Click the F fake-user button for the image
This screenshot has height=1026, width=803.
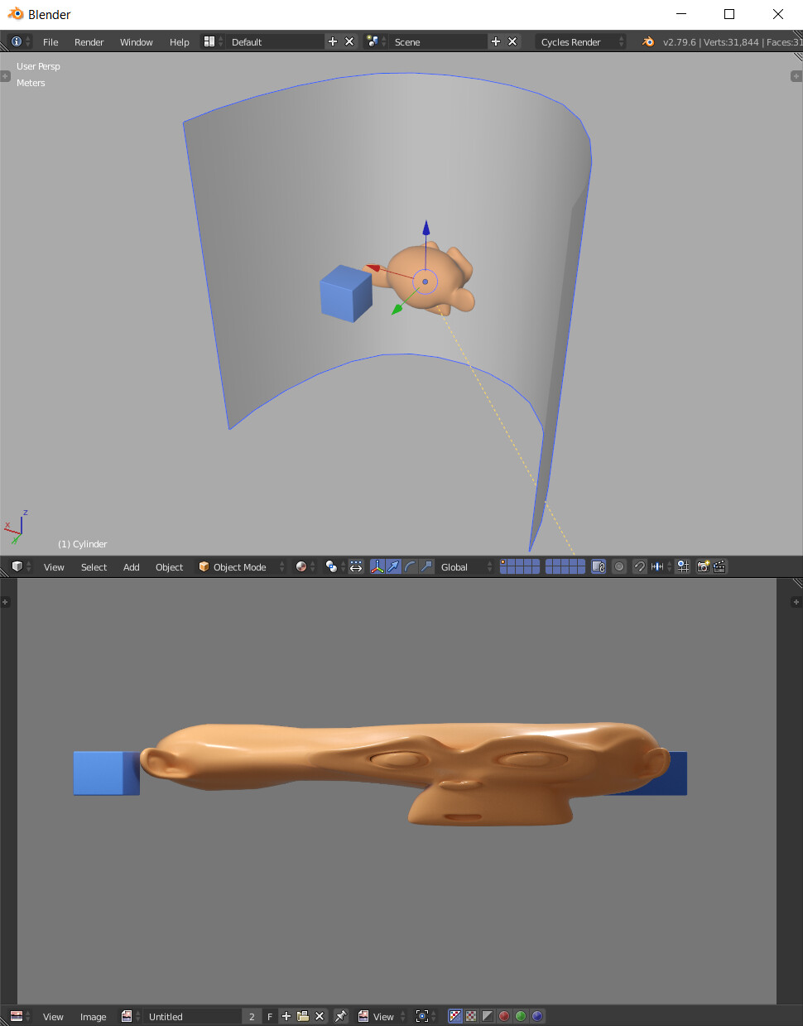(x=270, y=1016)
